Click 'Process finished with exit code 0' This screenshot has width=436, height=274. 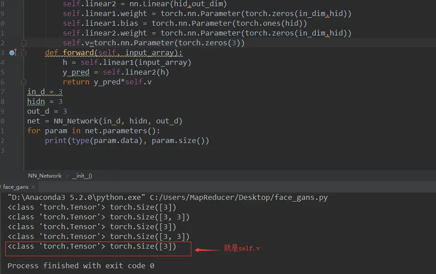tap(81, 266)
